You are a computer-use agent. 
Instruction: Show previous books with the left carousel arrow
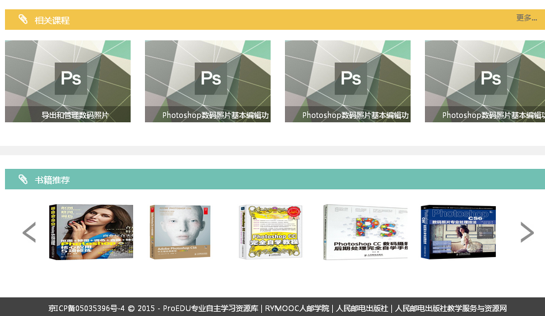29,232
